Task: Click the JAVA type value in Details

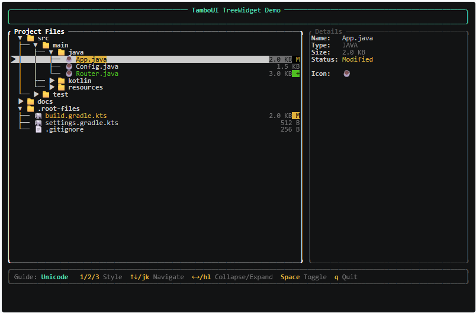Action: (x=350, y=45)
